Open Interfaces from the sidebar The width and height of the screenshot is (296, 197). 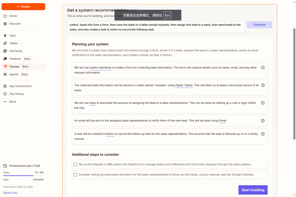tap(23, 51)
